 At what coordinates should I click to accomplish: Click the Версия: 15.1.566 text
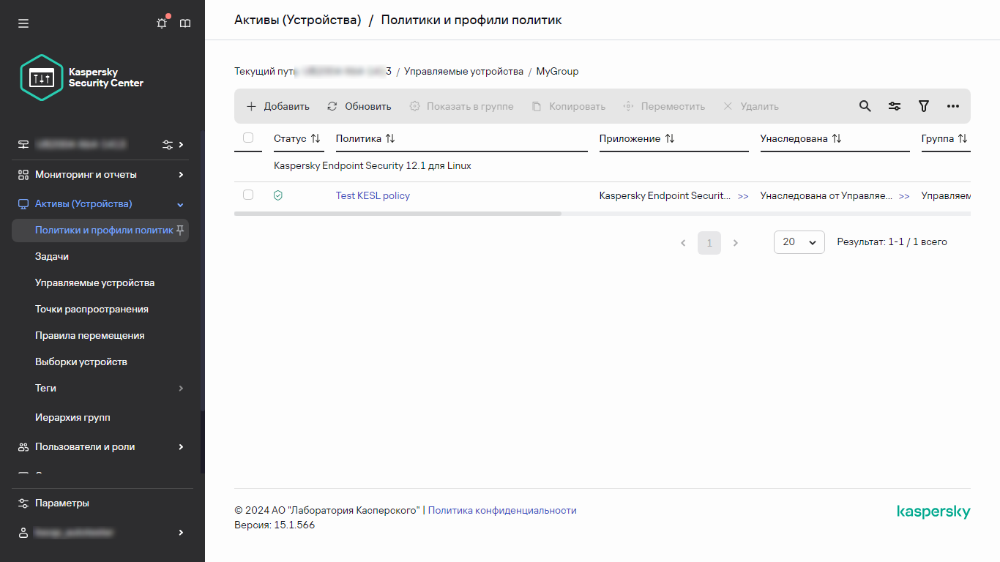click(x=275, y=525)
